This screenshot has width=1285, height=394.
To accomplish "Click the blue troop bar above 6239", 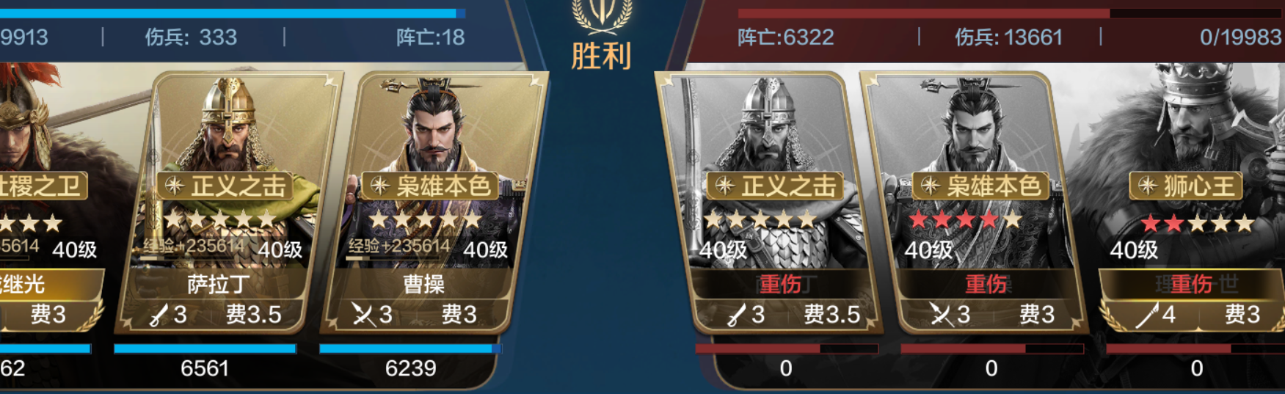I will coord(410,349).
